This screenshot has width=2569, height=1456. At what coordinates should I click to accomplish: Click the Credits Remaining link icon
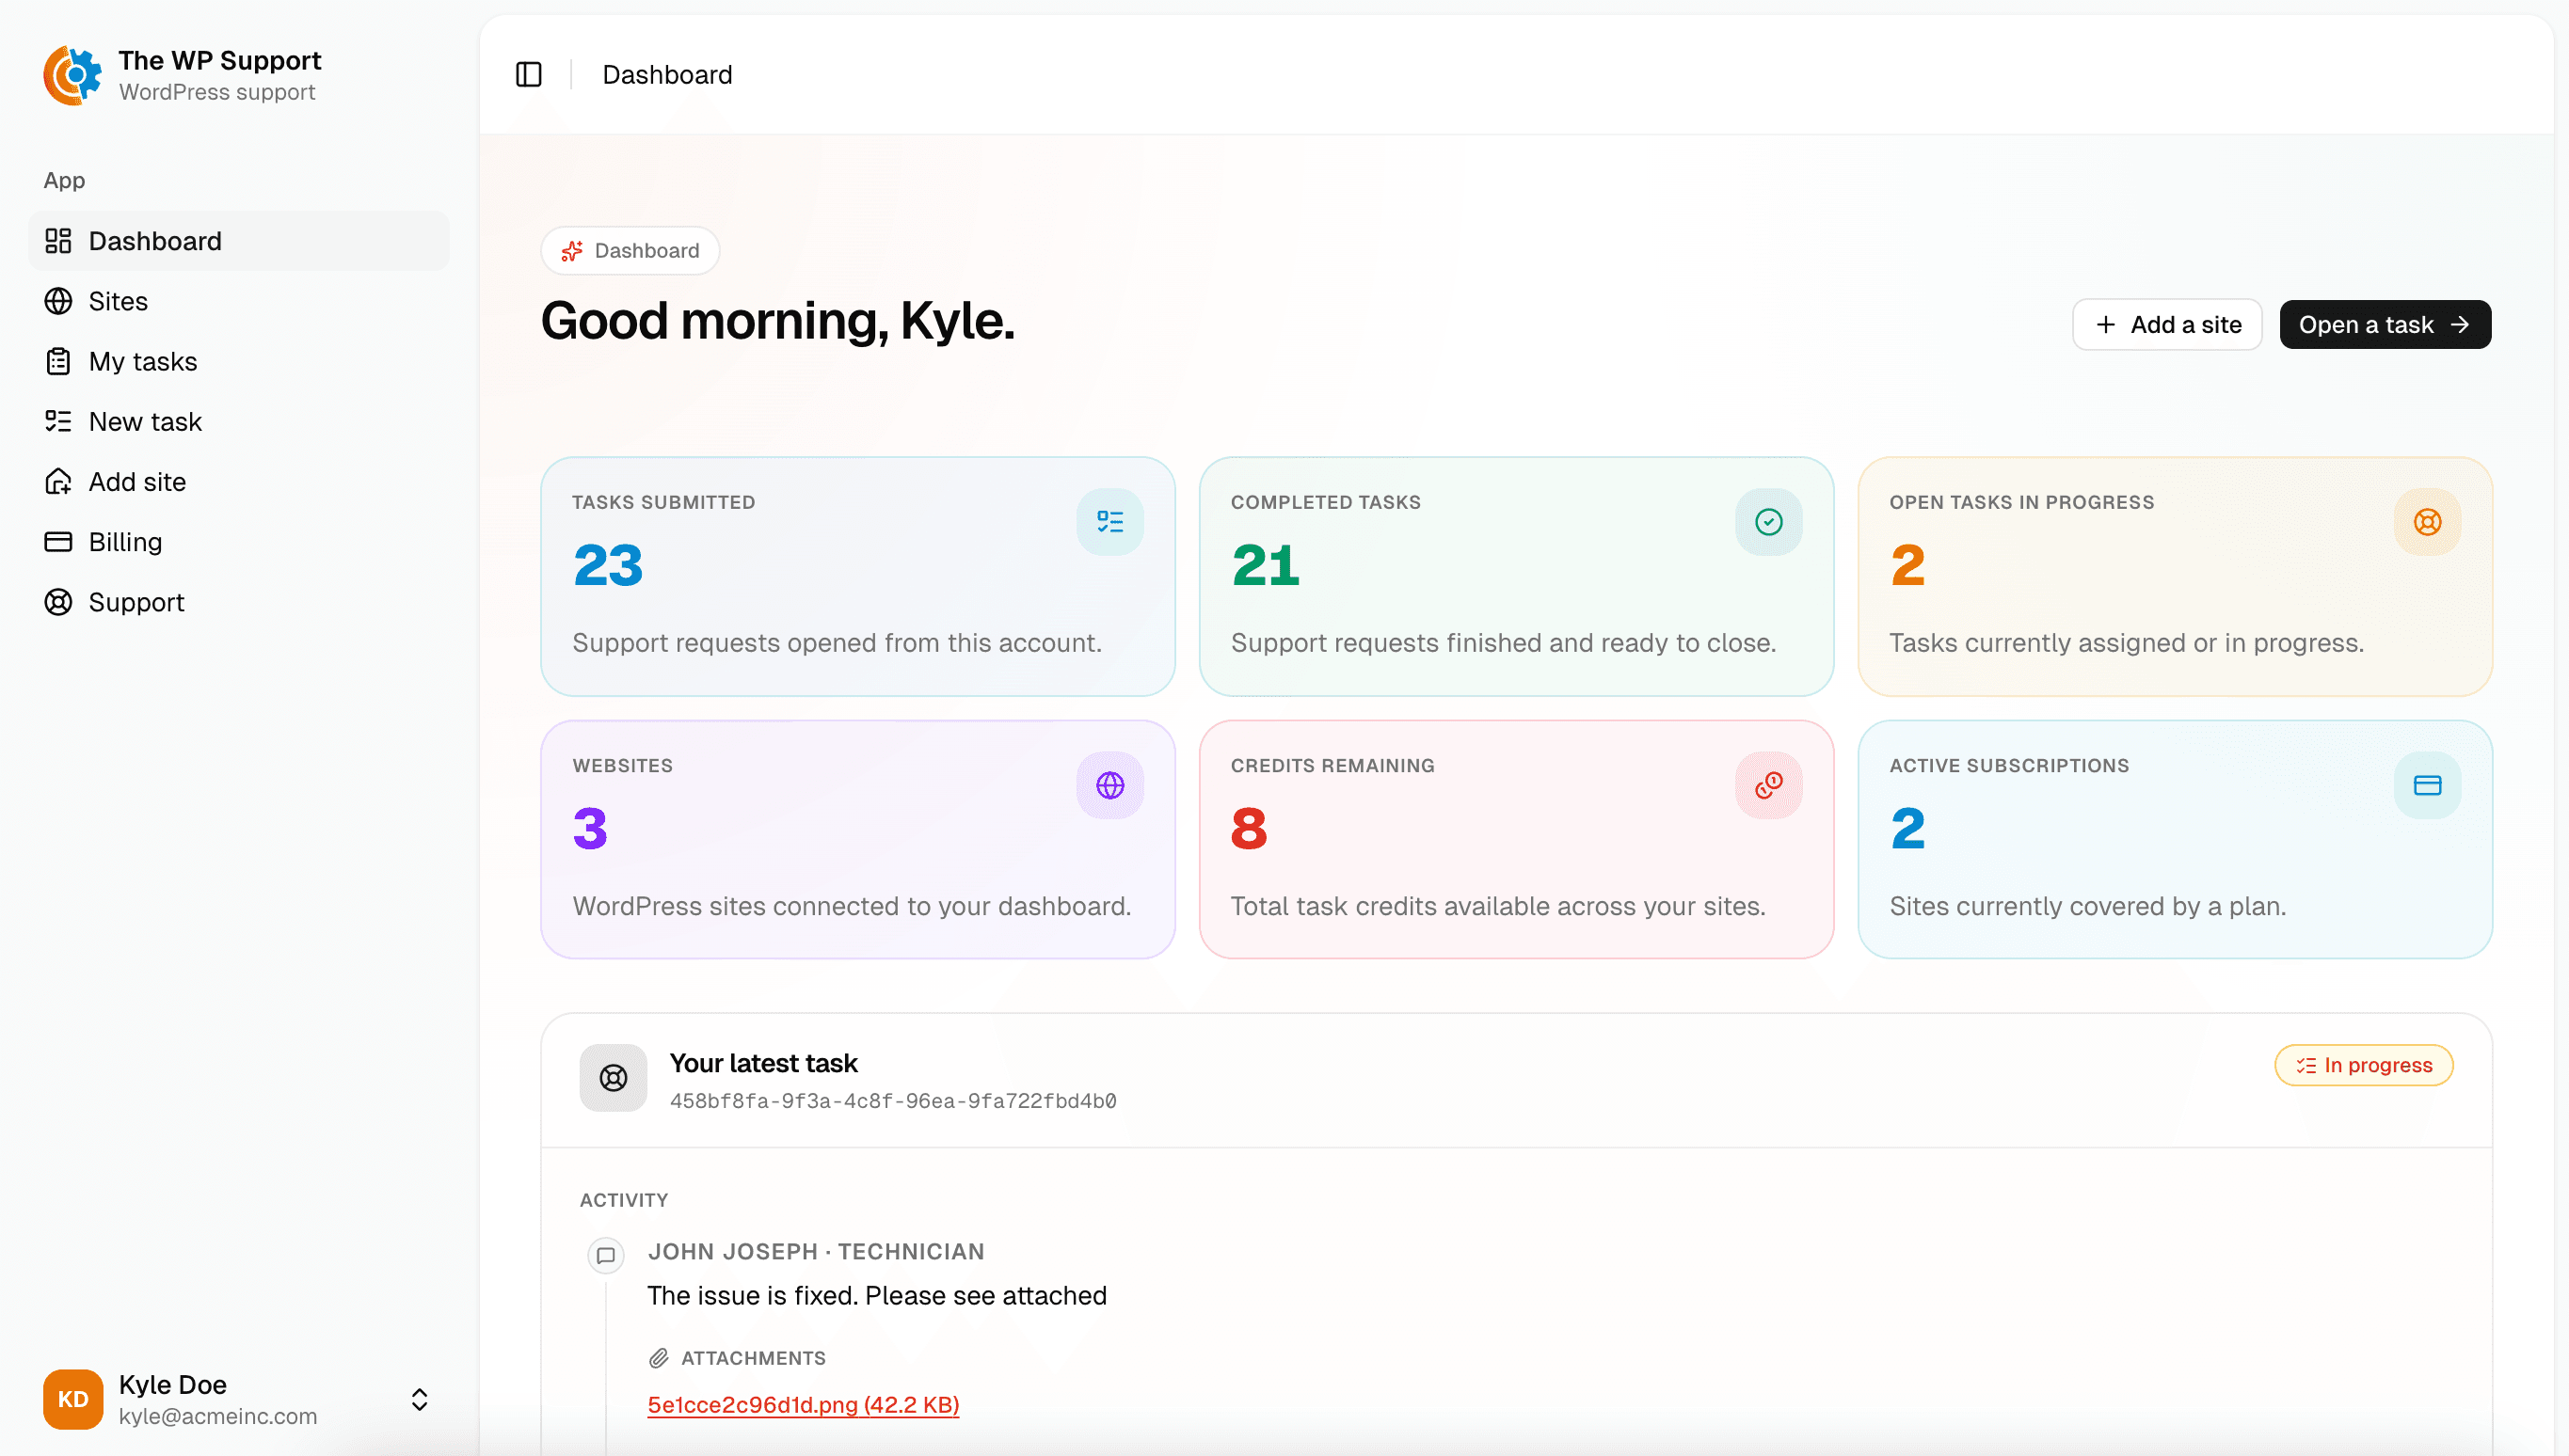[1767, 785]
